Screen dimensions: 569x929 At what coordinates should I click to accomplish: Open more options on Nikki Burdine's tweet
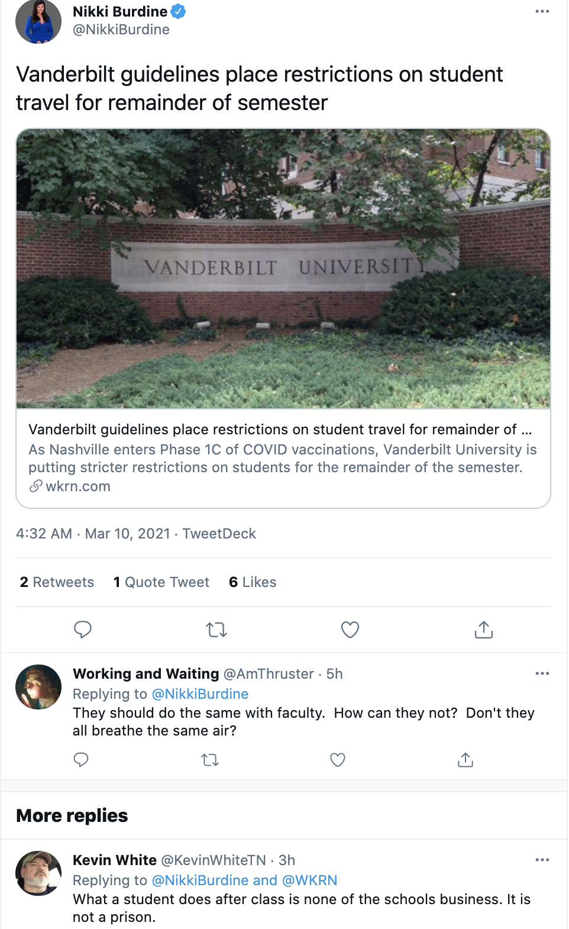(x=542, y=12)
